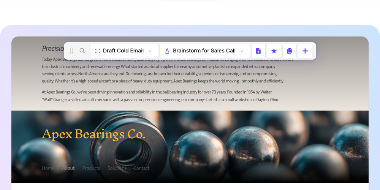
Task: Click the add document icon button
Action: click(258, 51)
